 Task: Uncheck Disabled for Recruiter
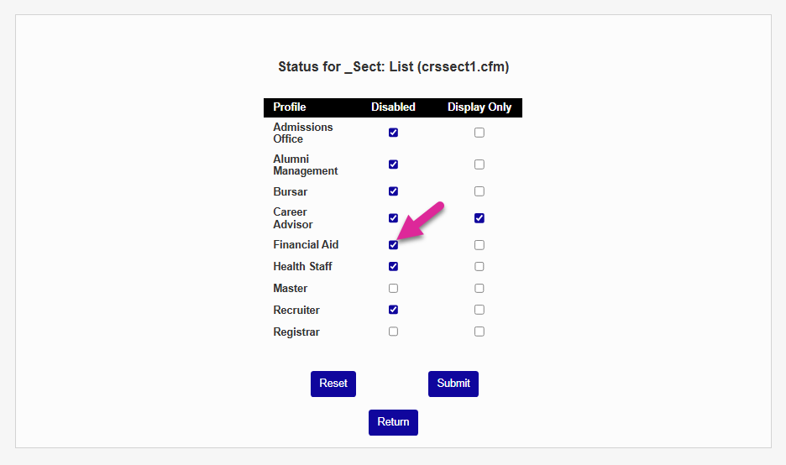pyautogui.click(x=393, y=310)
